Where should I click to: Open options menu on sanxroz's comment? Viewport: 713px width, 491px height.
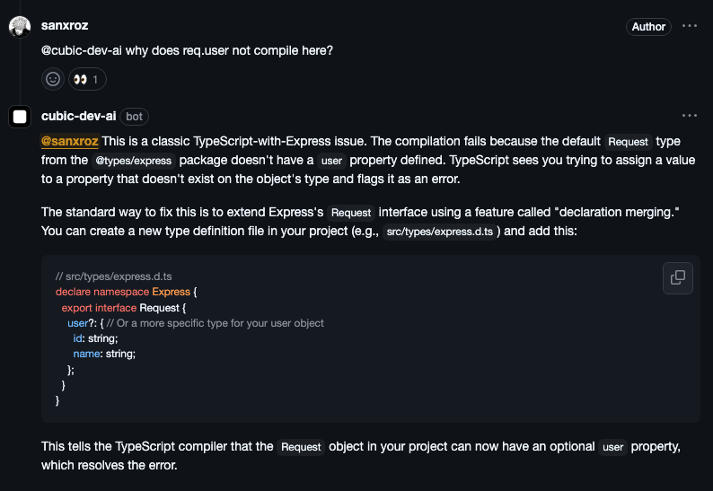pyautogui.click(x=690, y=26)
